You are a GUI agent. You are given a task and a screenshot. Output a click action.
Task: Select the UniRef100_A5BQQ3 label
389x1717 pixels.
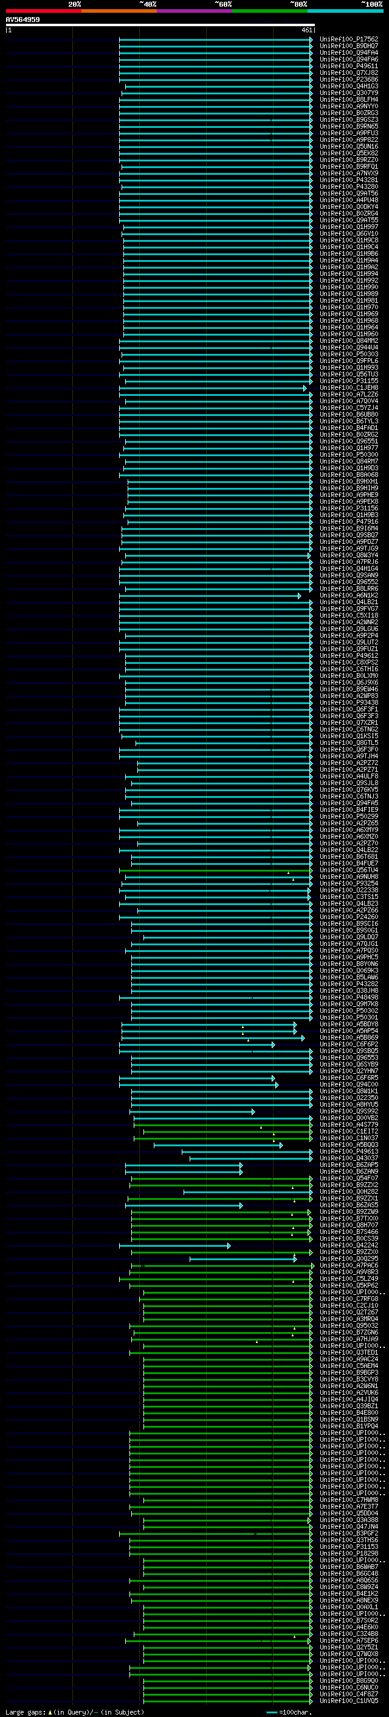click(348, 1145)
